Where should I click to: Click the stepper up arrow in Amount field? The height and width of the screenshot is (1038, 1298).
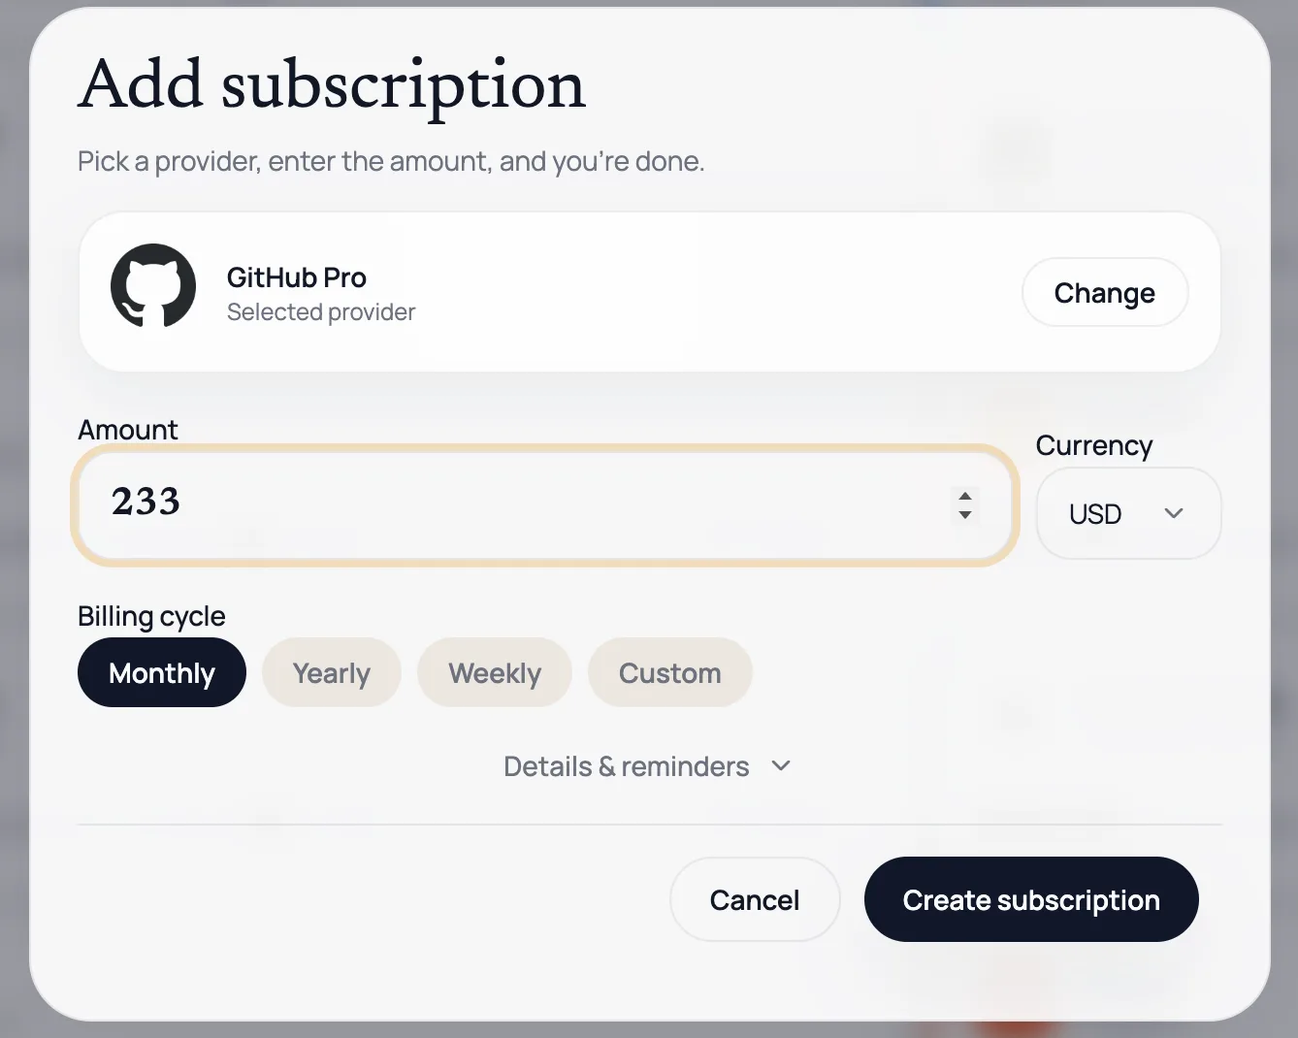(x=965, y=497)
